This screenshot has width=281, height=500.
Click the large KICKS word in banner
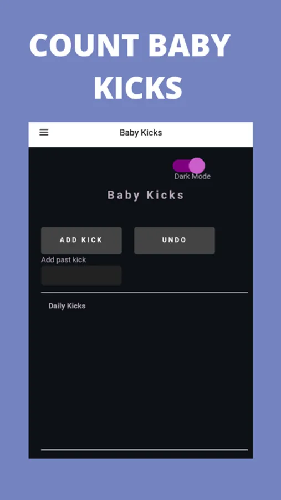(138, 88)
